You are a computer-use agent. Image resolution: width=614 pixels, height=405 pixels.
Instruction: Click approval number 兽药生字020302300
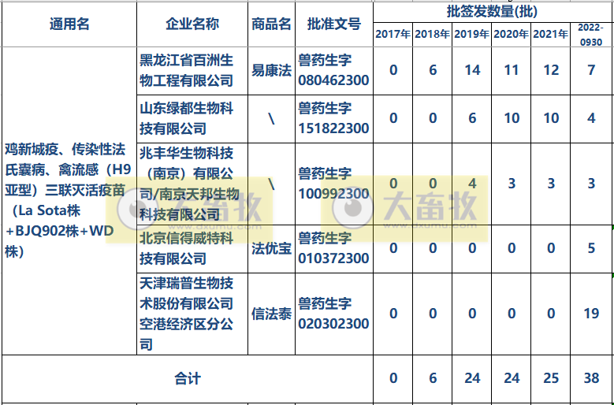click(334, 314)
